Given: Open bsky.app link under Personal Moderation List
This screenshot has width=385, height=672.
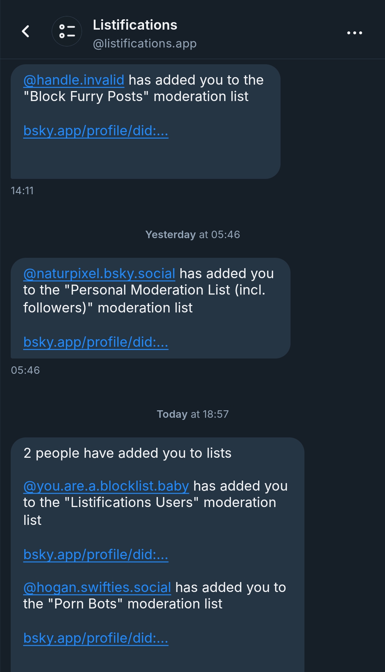Looking at the screenshot, I should pyautogui.click(x=96, y=342).
